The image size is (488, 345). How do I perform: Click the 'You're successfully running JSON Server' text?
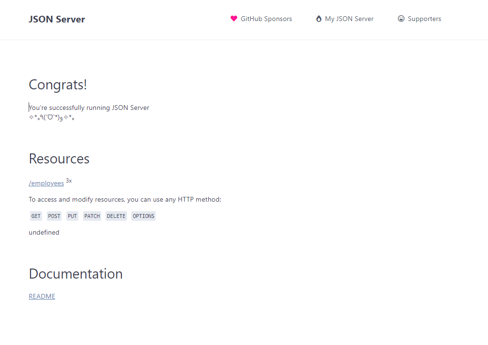tap(89, 108)
